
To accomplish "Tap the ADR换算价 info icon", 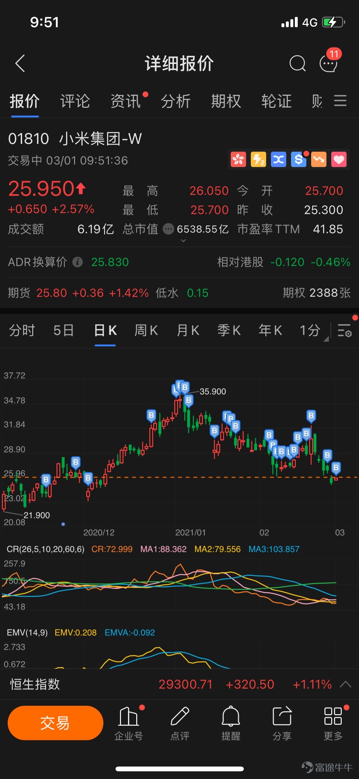I will point(78,262).
